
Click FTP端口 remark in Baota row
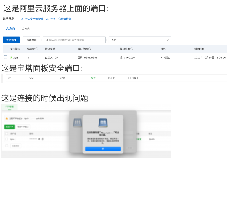(x=133, y=78)
